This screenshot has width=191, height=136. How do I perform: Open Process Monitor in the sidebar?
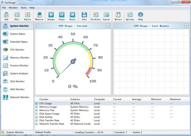pos(17,66)
